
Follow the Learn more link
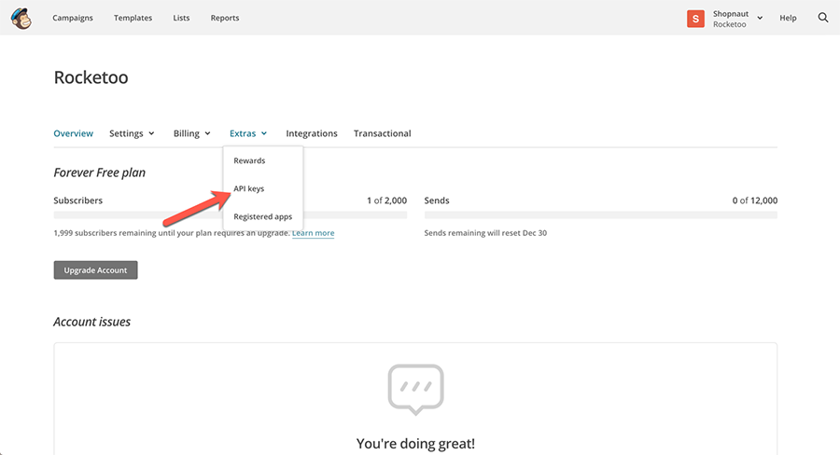pos(313,233)
